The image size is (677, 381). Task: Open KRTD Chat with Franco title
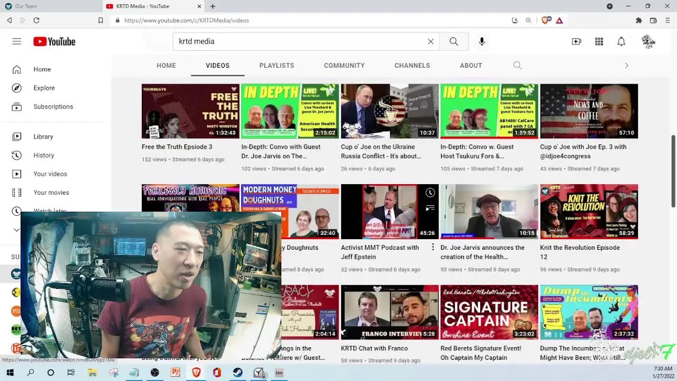374,348
